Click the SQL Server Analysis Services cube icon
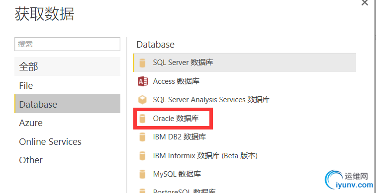Screen dimensions: 376x193 click(142, 100)
